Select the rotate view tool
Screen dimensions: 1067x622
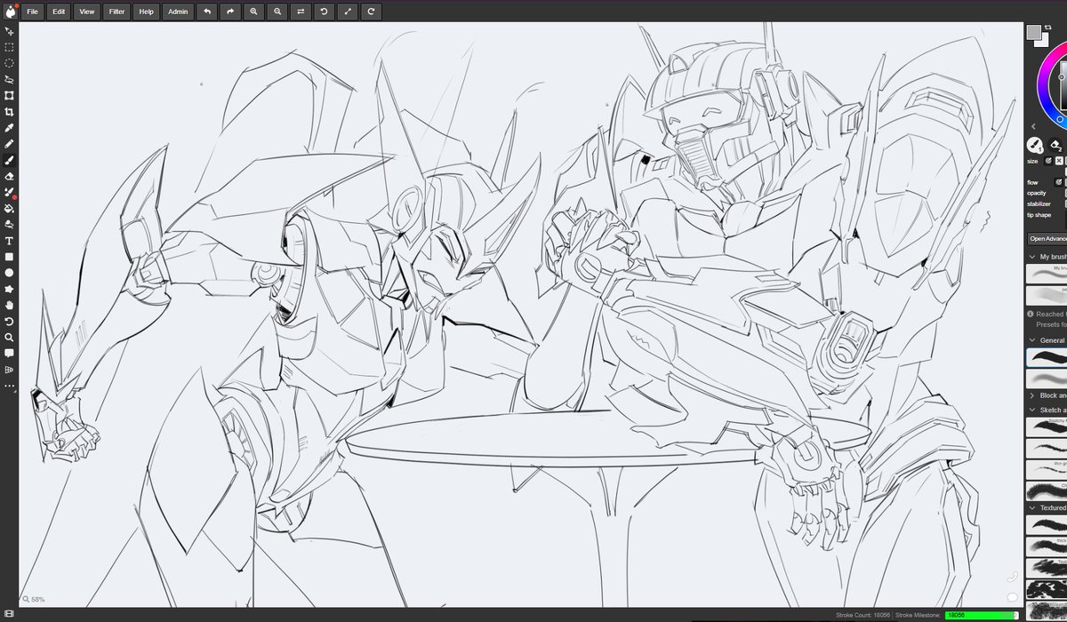pyautogui.click(x=9, y=321)
